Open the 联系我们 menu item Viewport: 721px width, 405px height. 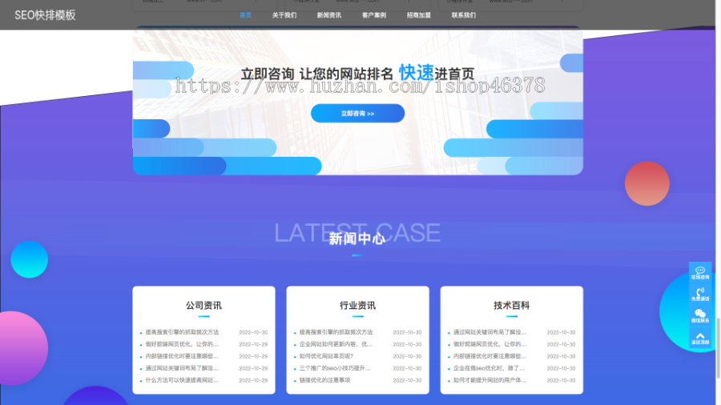464,15
